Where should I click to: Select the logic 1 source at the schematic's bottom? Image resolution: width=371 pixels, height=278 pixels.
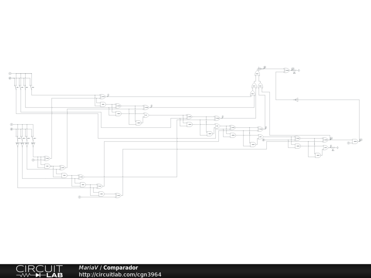pyautogui.click(x=80, y=197)
